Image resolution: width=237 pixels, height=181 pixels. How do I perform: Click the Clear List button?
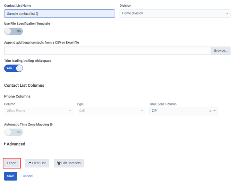click(37, 163)
